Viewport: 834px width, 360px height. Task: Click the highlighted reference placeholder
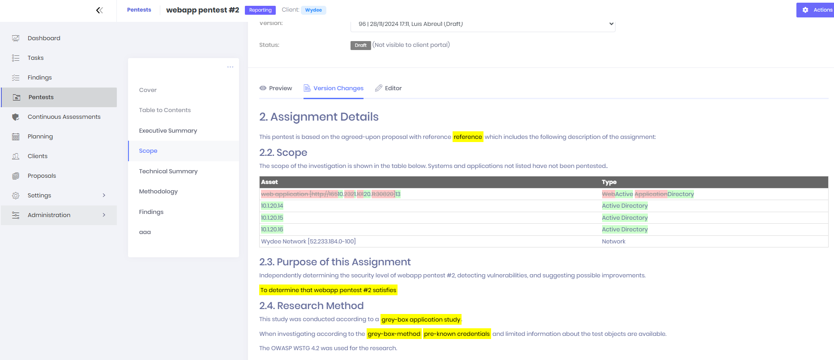pyautogui.click(x=468, y=137)
